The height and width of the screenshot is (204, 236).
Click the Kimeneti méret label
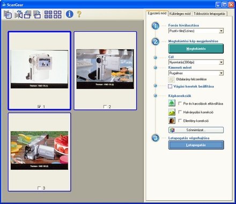click(x=180, y=68)
